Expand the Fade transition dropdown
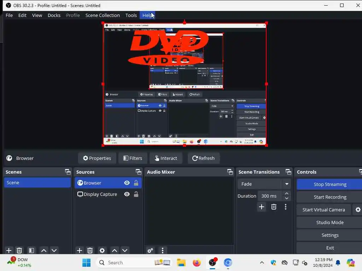The image size is (362, 271). pyautogui.click(x=287, y=184)
